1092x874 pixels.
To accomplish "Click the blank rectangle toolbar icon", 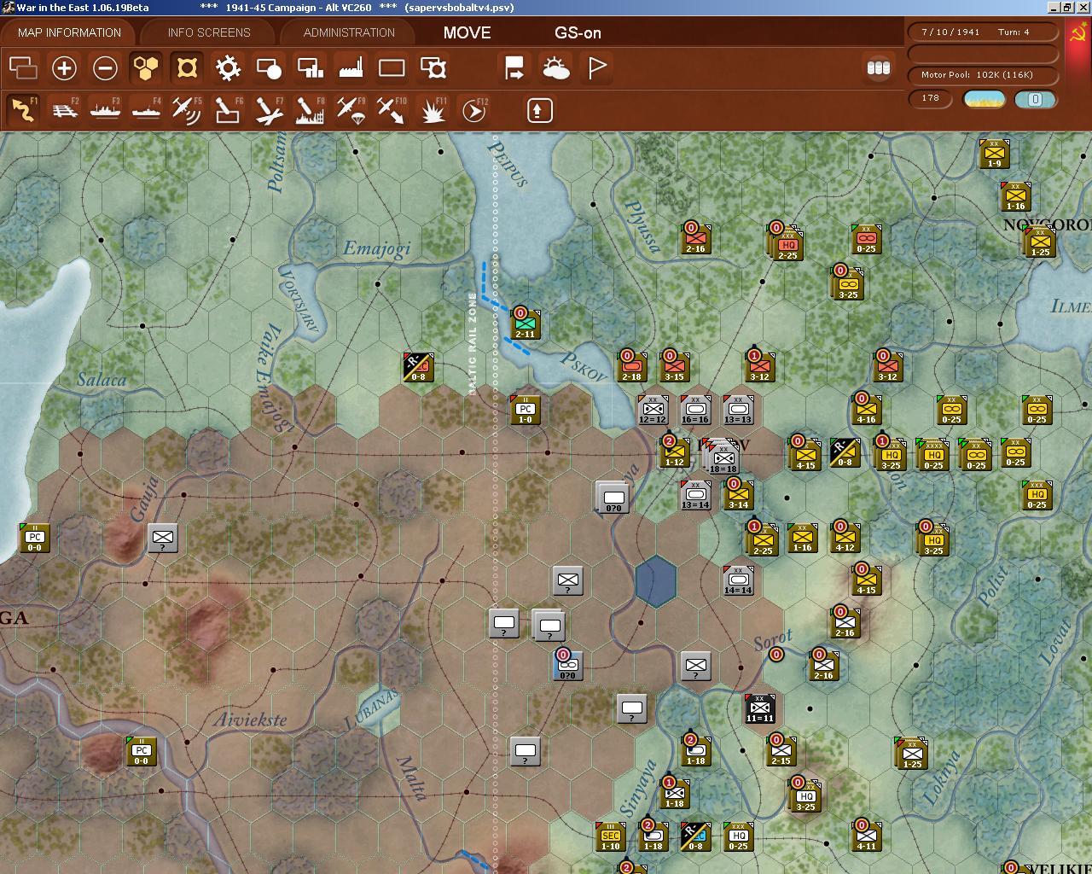I will [392, 67].
